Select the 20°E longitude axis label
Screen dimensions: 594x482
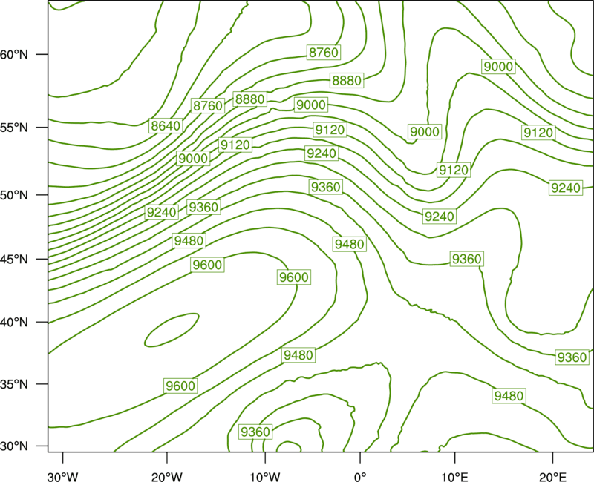click(552, 477)
